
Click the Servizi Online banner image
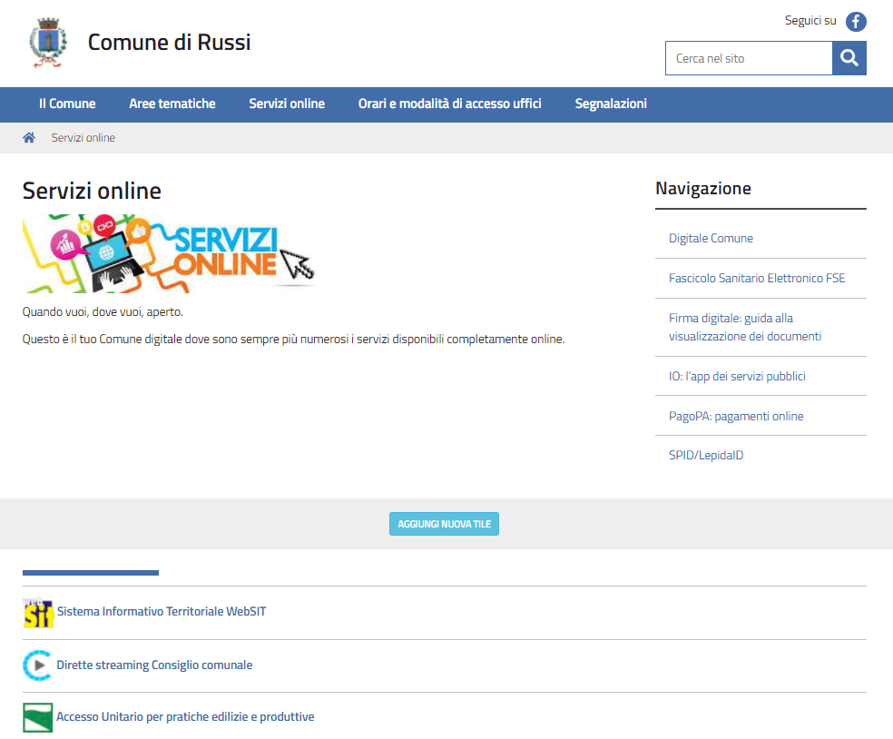point(169,253)
